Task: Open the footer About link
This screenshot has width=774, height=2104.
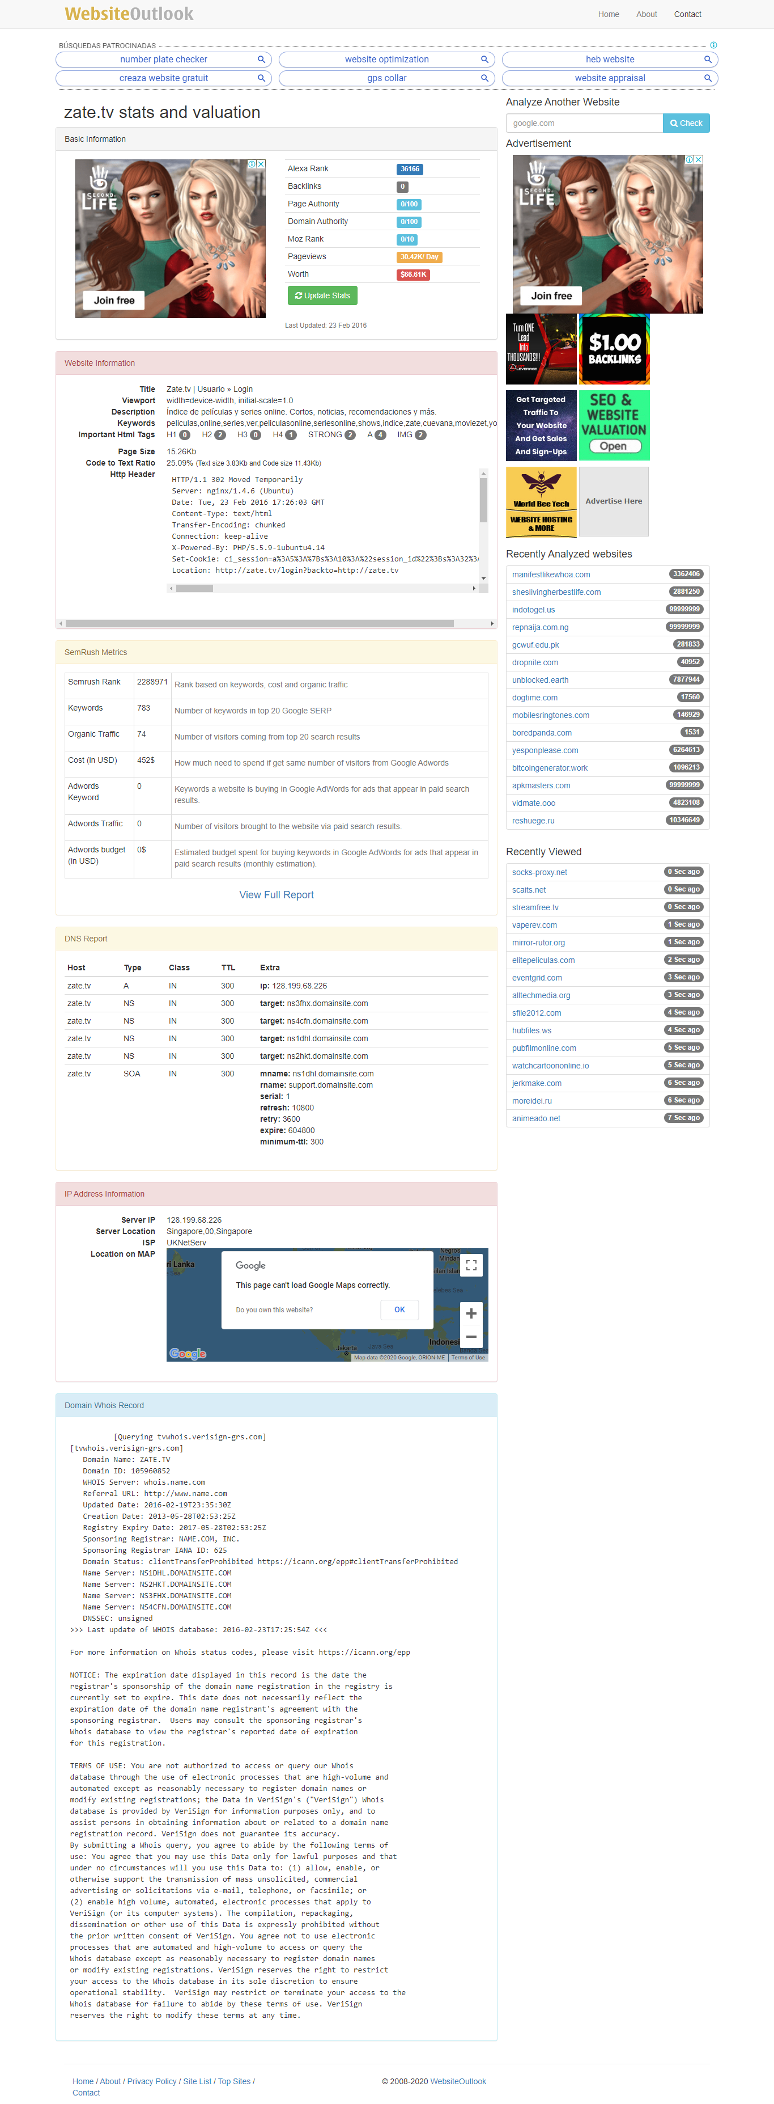Action: point(110,2081)
